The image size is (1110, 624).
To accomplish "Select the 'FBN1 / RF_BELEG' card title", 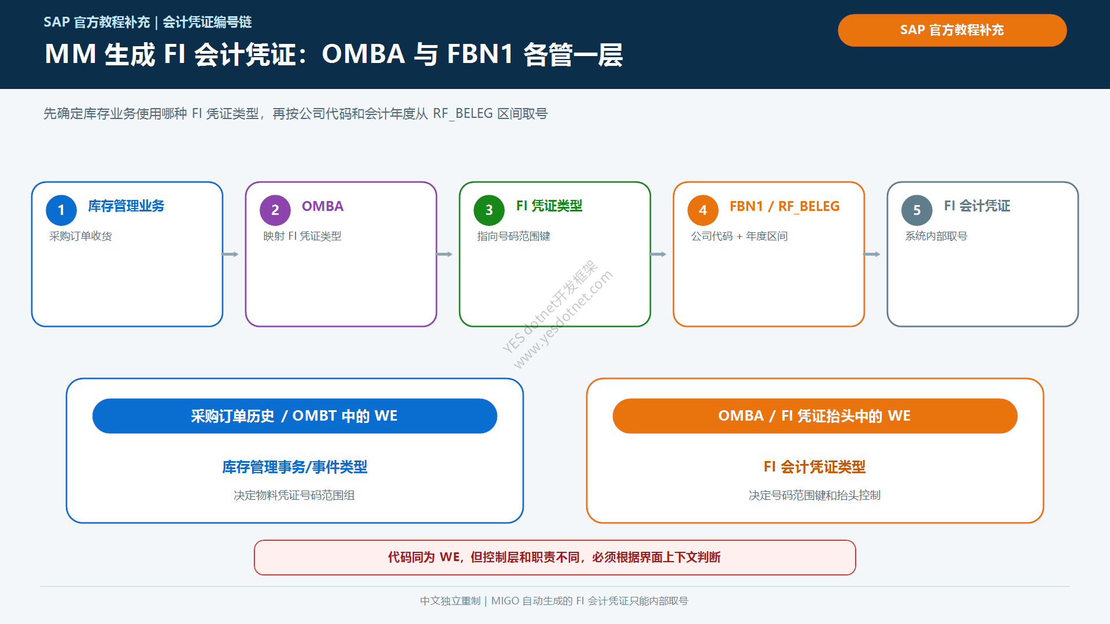I will click(x=785, y=206).
